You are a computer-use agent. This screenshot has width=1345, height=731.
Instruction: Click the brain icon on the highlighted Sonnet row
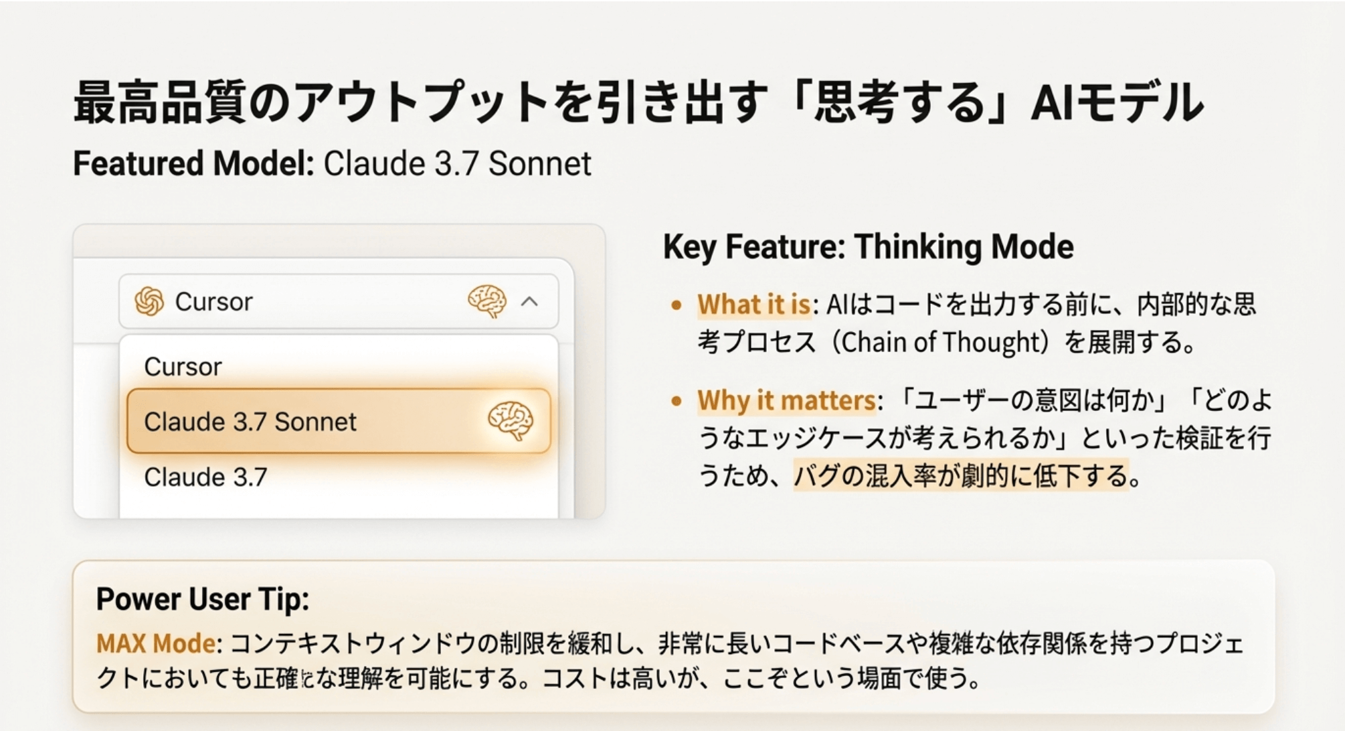click(x=511, y=421)
